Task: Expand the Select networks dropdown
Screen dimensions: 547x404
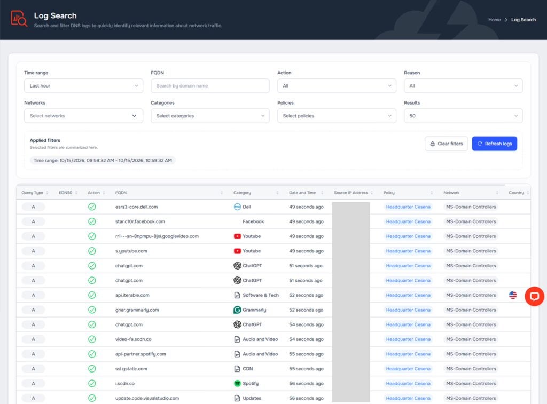Action: 83,116
